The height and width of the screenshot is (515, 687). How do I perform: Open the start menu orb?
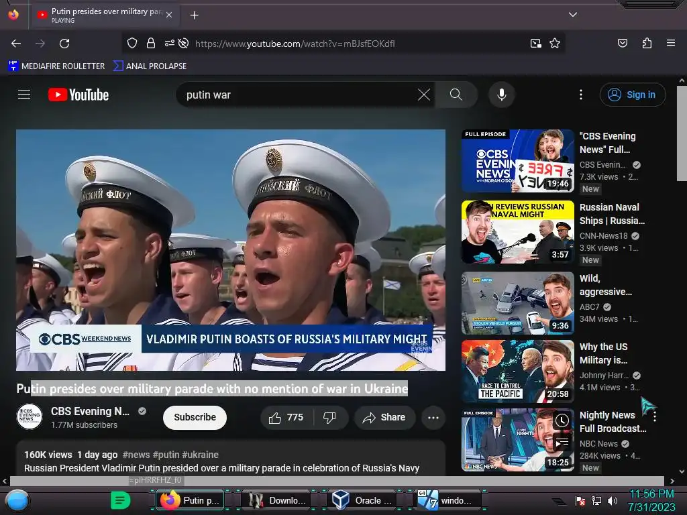pyautogui.click(x=17, y=500)
